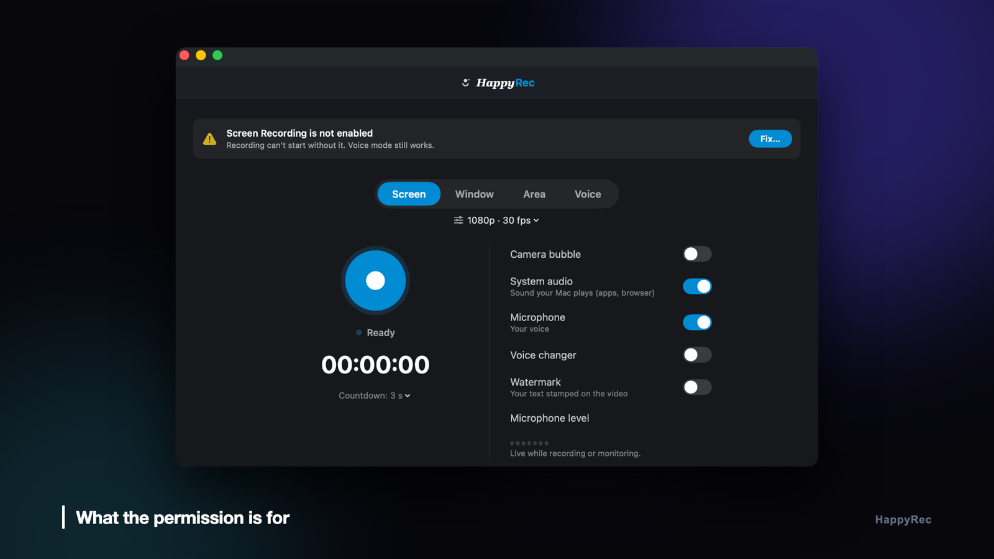Click the HappyRec smiley logo icon
Screen dimensions: 994x559
466,83
